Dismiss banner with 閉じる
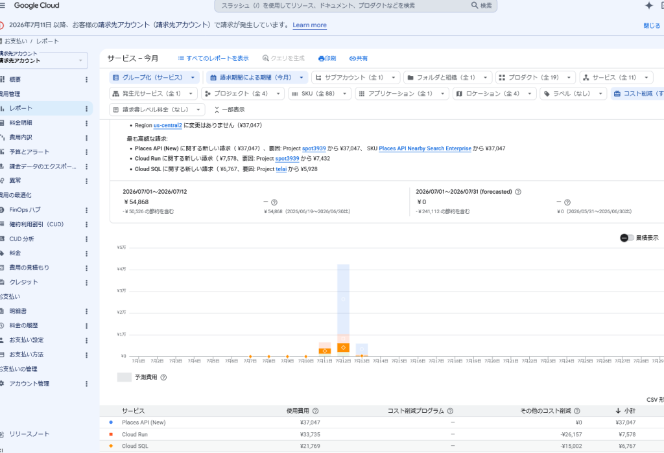This screenshot has width=664, height=453. click(x=652, y=26)
